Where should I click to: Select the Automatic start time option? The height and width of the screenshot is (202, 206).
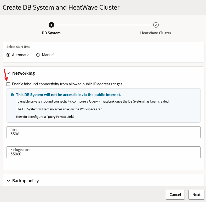(8, 55)
